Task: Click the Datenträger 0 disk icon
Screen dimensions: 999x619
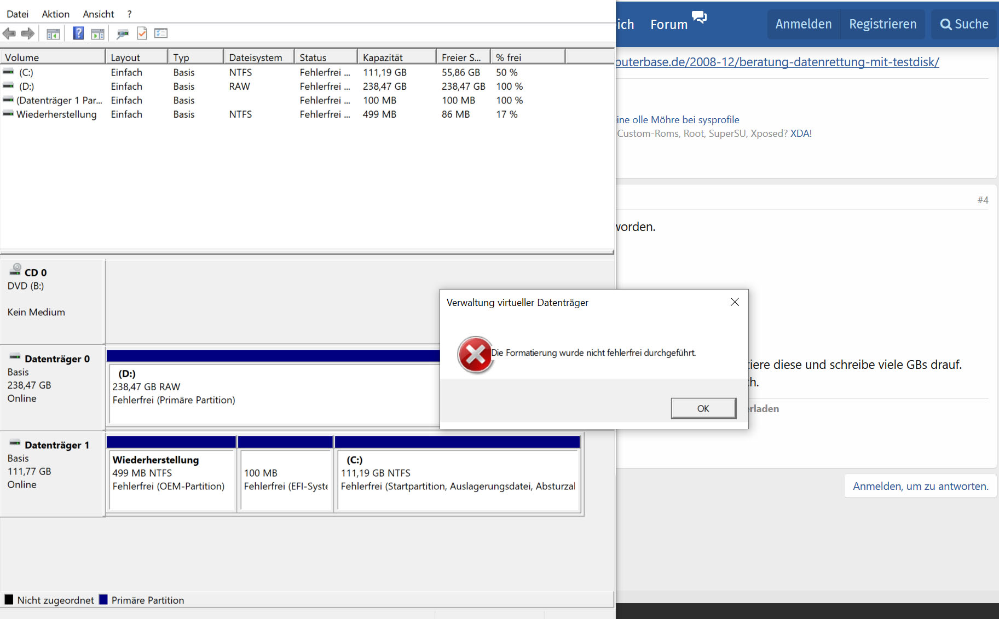Action: pyautogui.click(x=15, y=357)
